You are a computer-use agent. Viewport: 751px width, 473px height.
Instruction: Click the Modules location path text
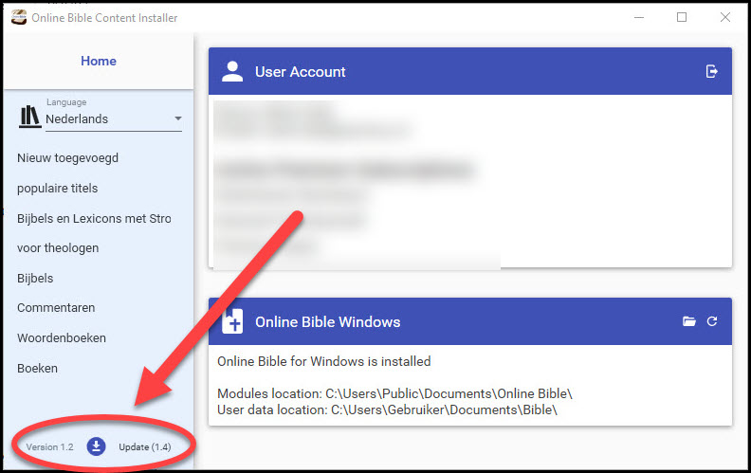(394, 393)
